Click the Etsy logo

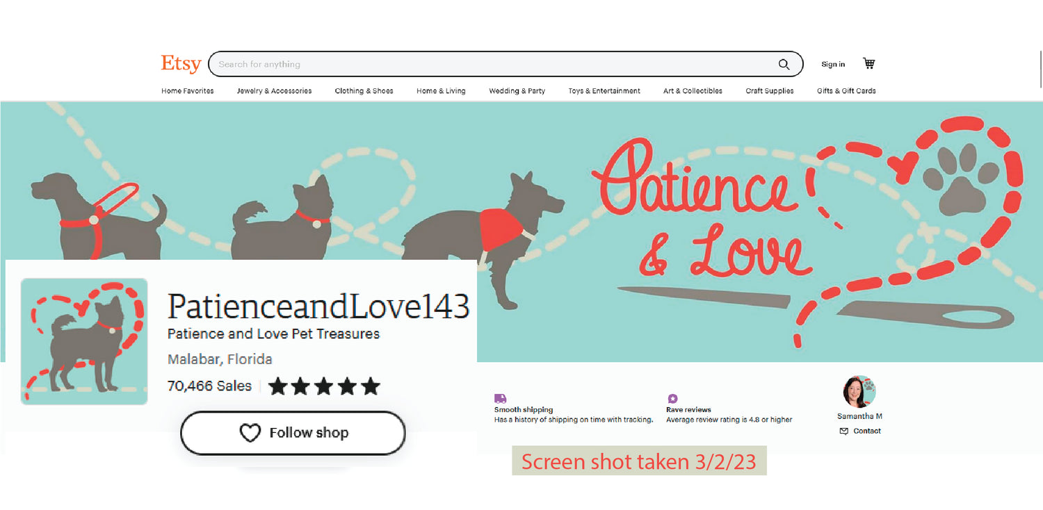click(x=181, y=64)
